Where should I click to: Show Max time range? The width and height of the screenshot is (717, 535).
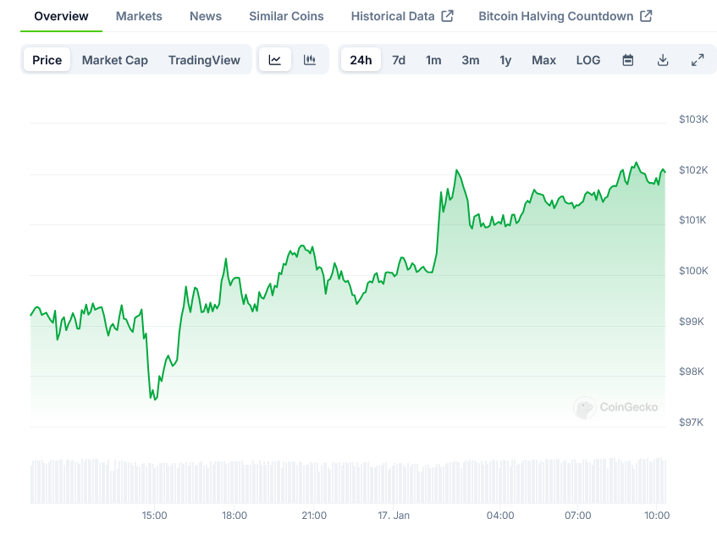(543, 60)
